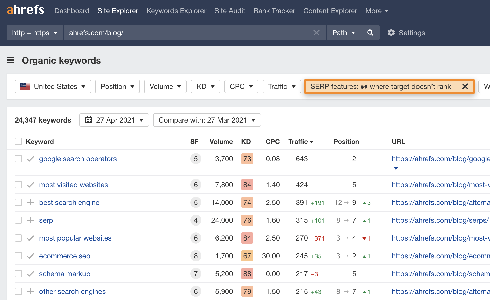Image resolution: width=490 pixels, height=300 pixels.
Task: Open the 'google search operators' keyword link
Action: pyautogui.click(x=78, y=159)
